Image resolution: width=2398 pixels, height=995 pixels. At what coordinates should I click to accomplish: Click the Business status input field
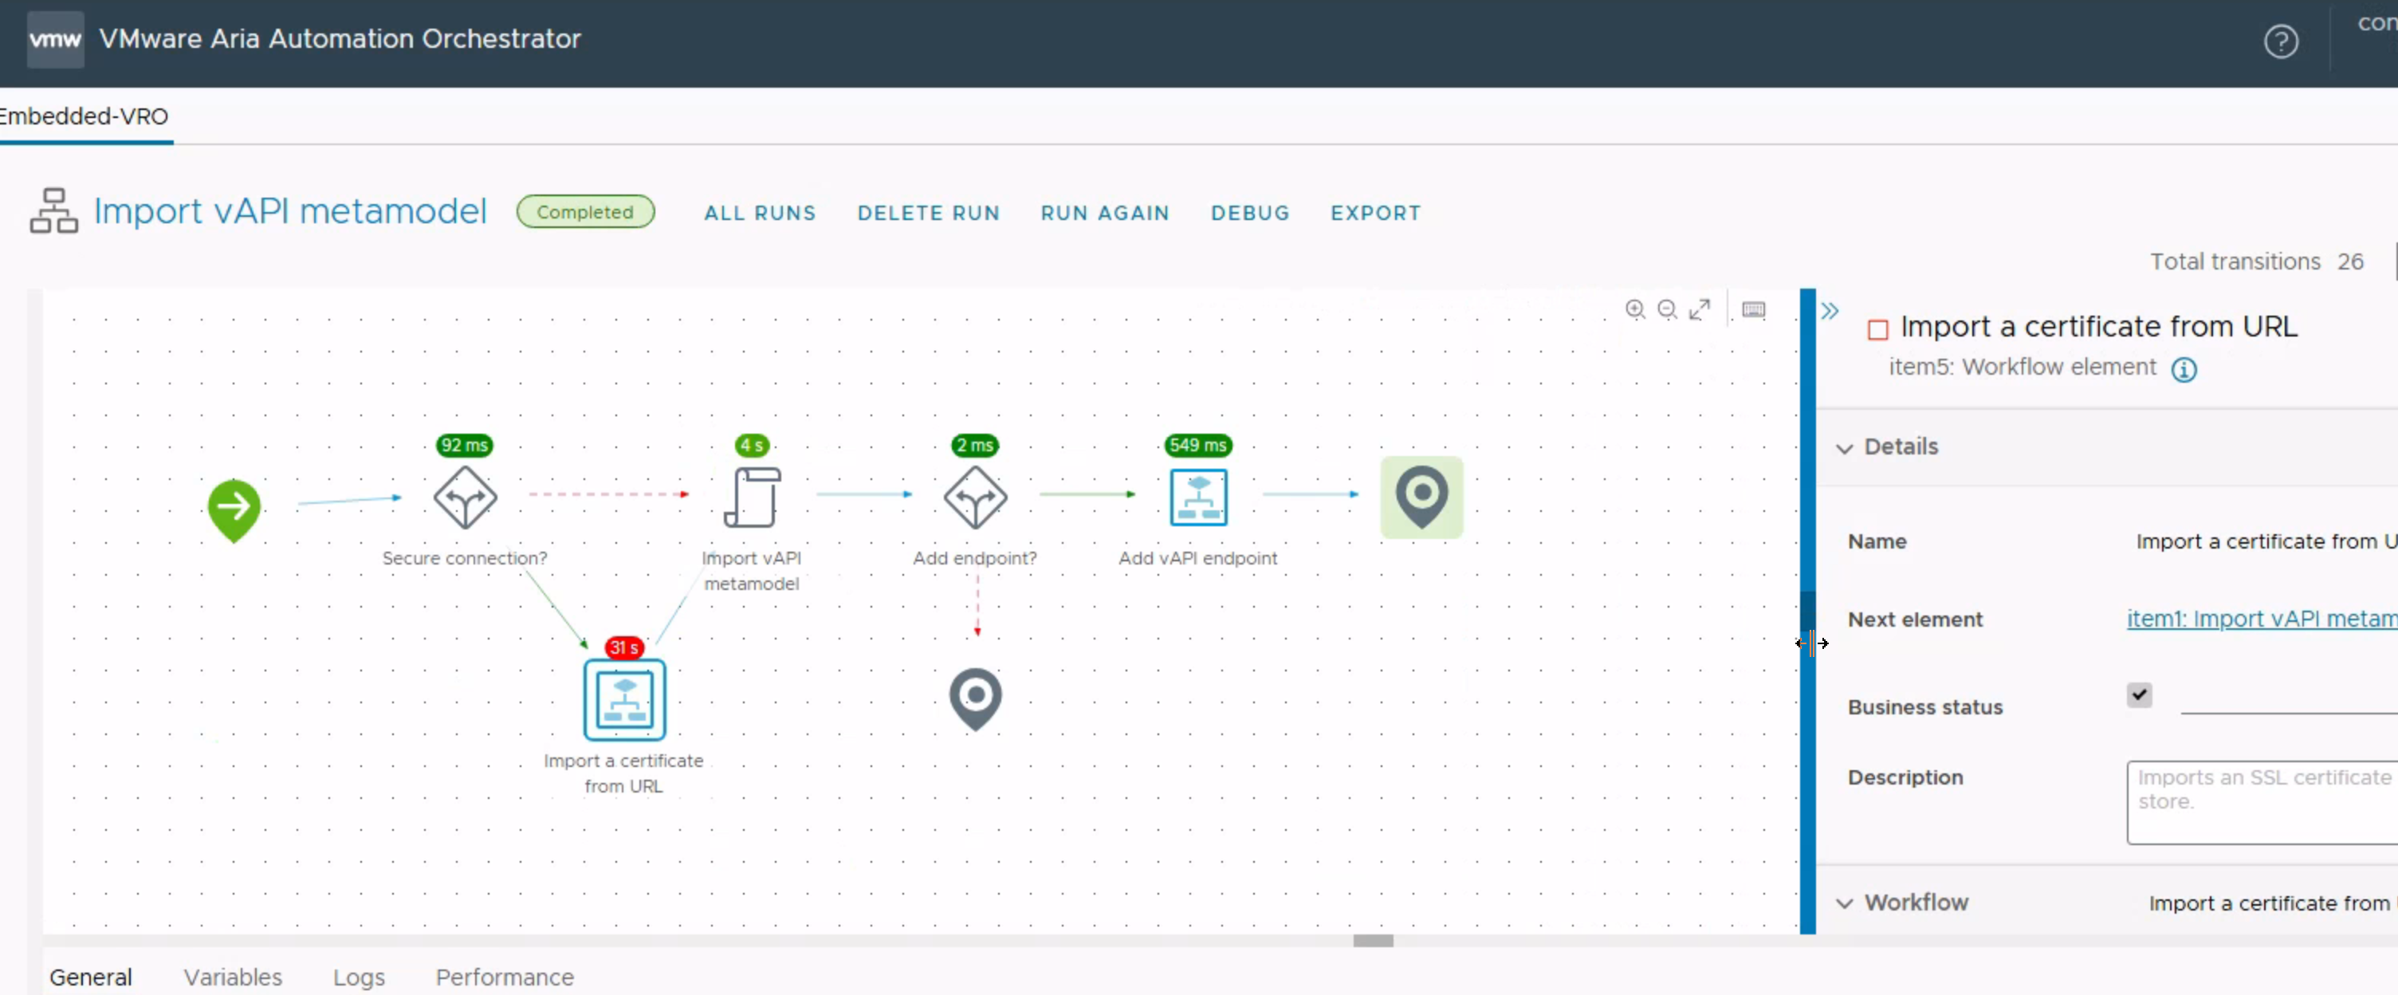2289,697
